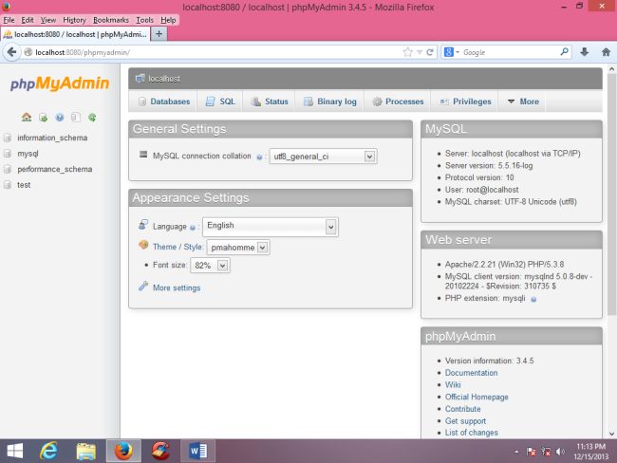Screen dimensions: 617x463
Task: Select the information_schema database name
Action: tap(52, 138)
